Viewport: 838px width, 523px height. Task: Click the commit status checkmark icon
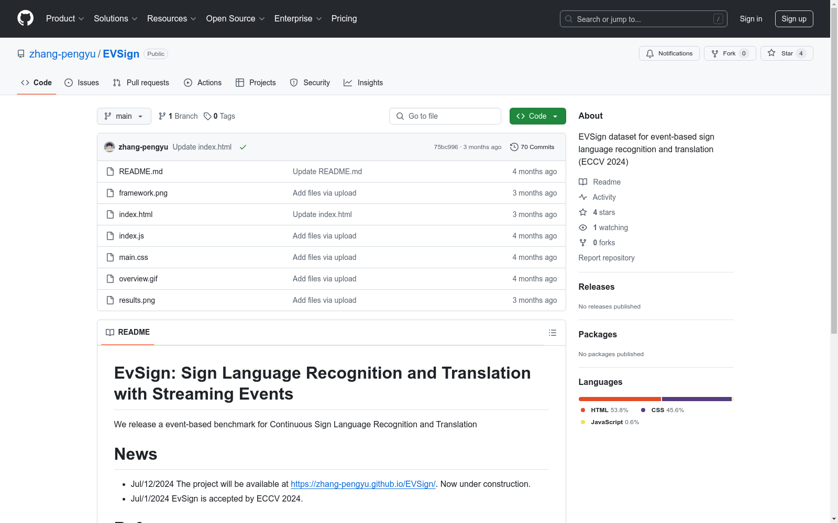243,147
